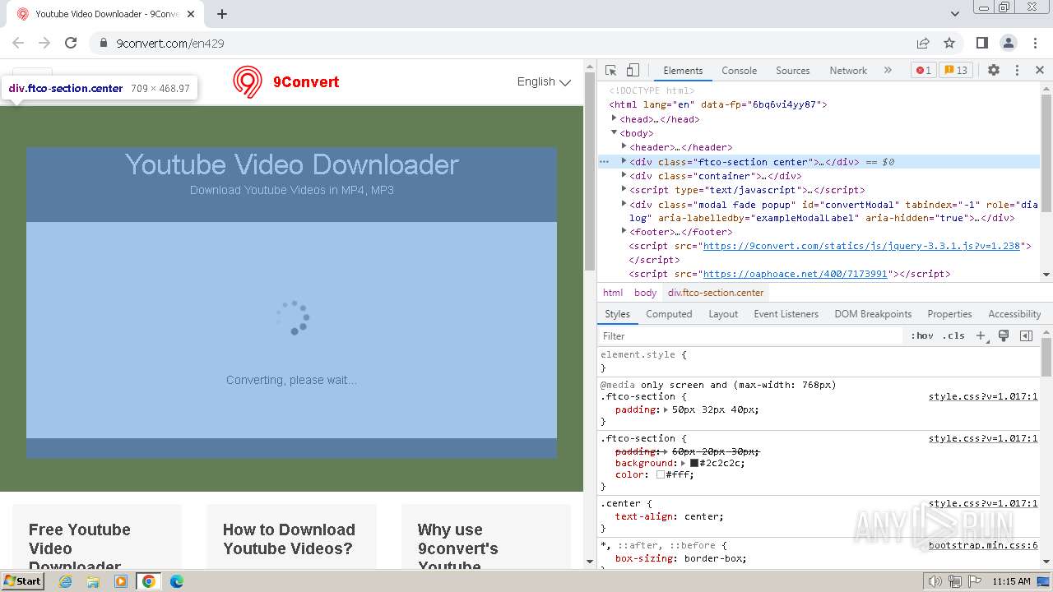Select the body breadcrumb item
This screenshot has height=592, width=1053.
(x=645, y=293)
